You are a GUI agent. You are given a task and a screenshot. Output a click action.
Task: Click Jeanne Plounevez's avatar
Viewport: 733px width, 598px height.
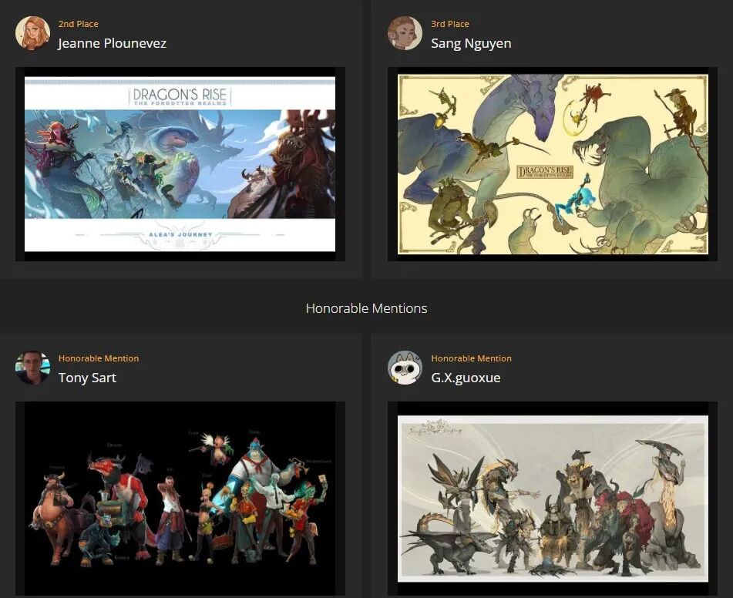[x=32, y=33]
